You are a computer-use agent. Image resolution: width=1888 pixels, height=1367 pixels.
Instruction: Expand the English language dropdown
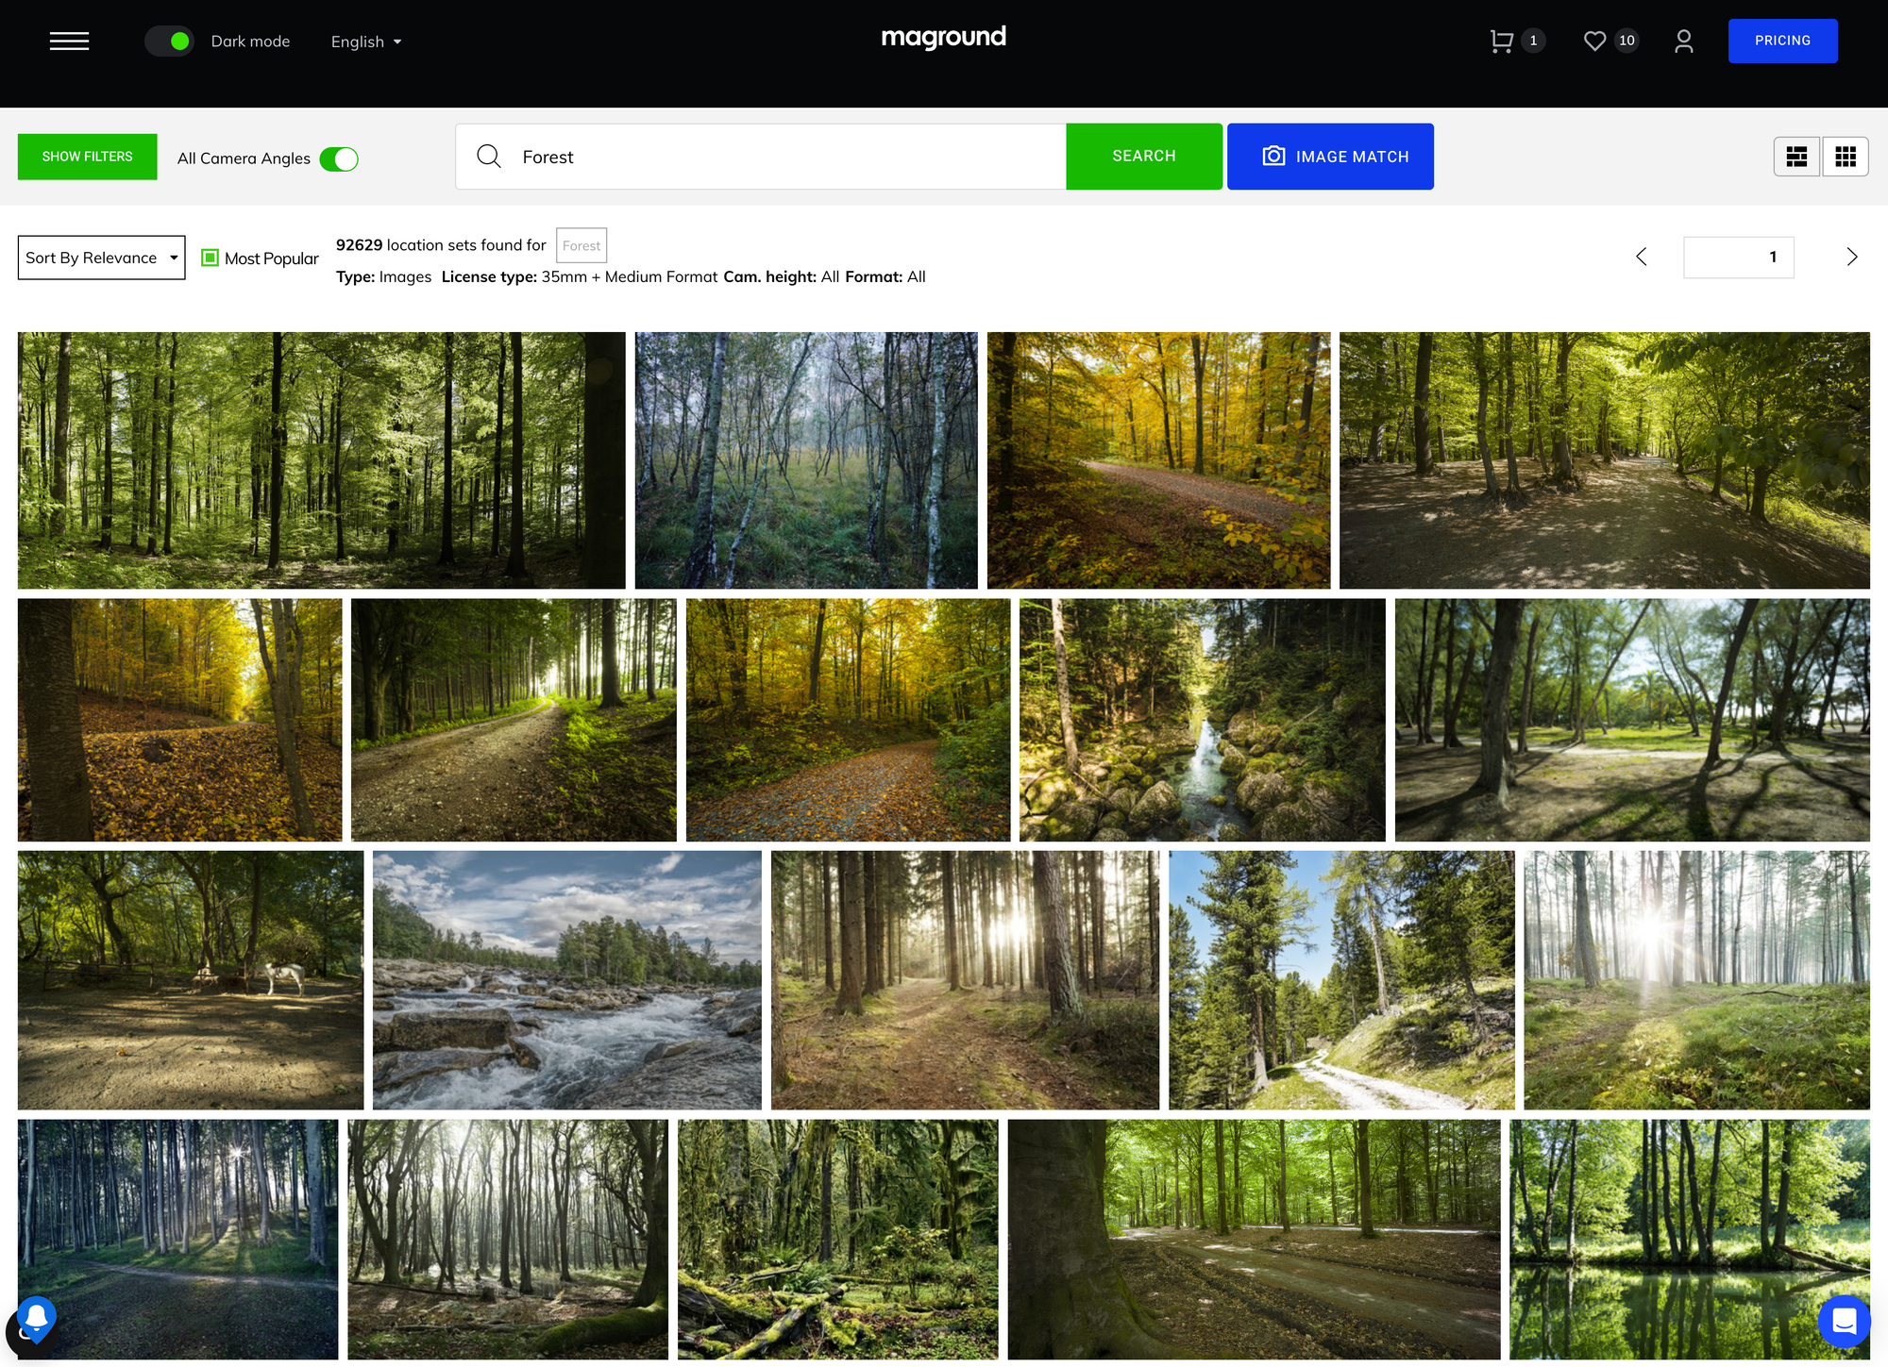click(366, 42)
